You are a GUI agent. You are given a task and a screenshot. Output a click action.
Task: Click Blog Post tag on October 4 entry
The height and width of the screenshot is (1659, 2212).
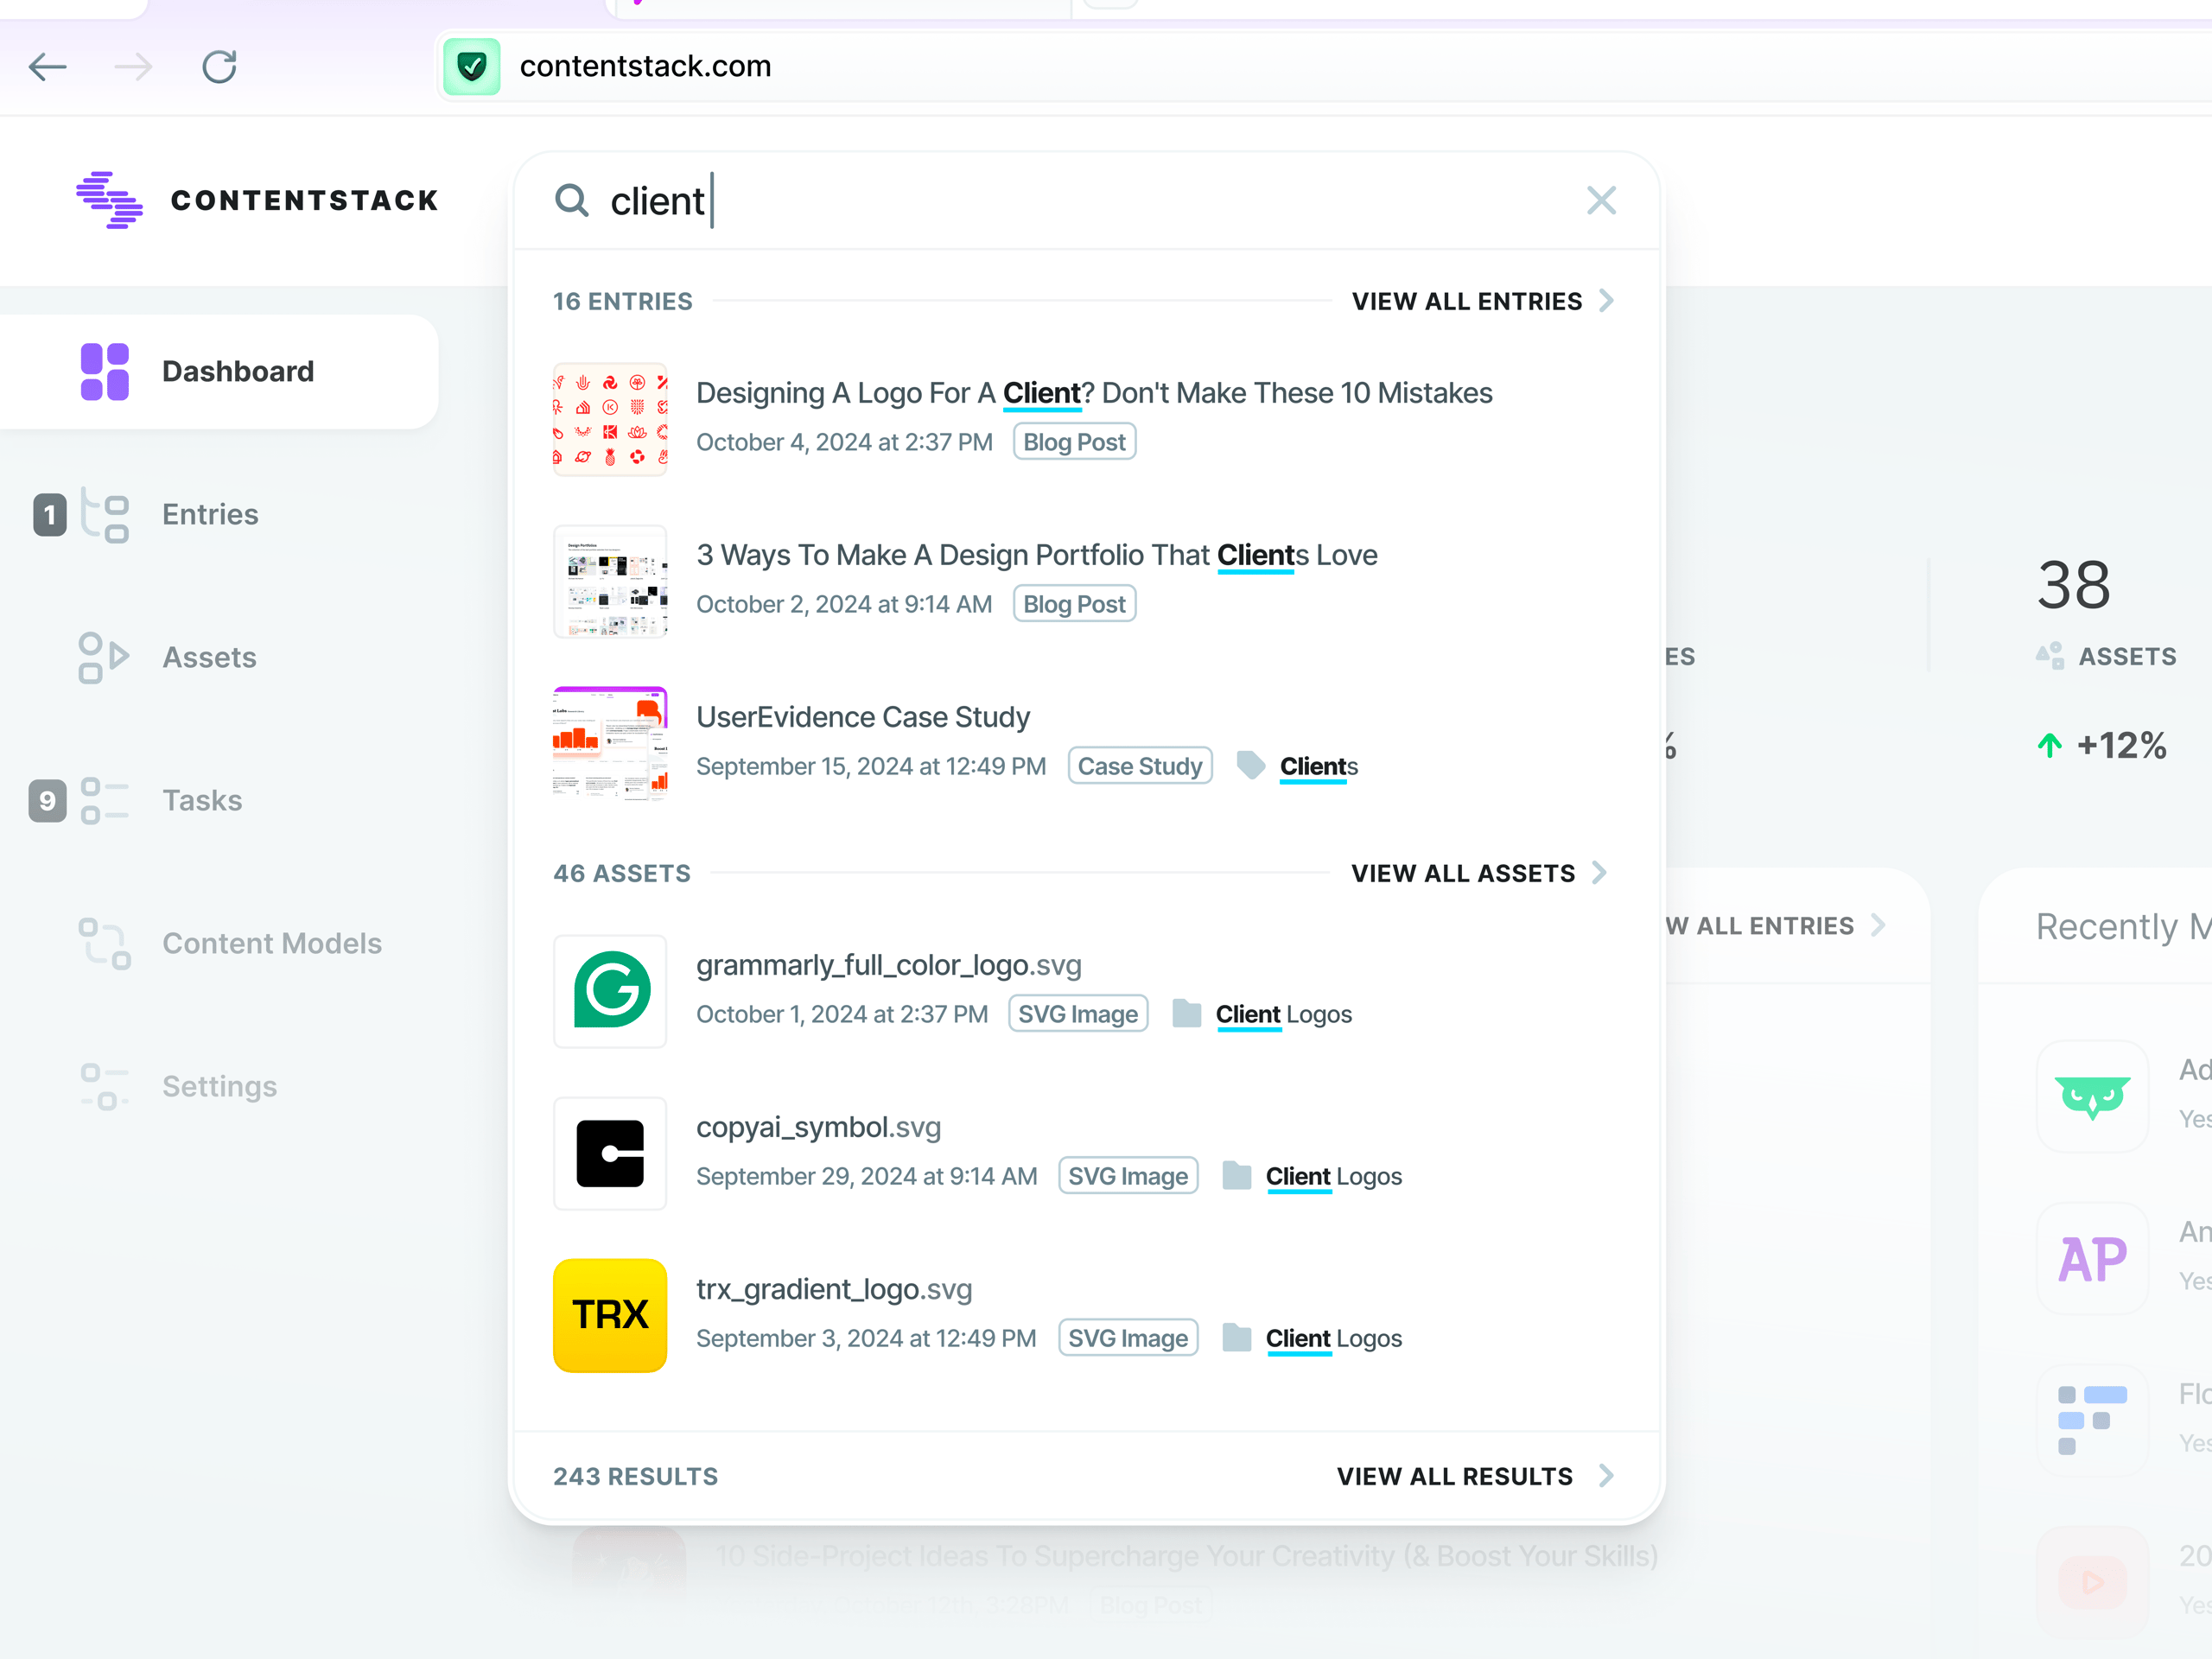1074,442
